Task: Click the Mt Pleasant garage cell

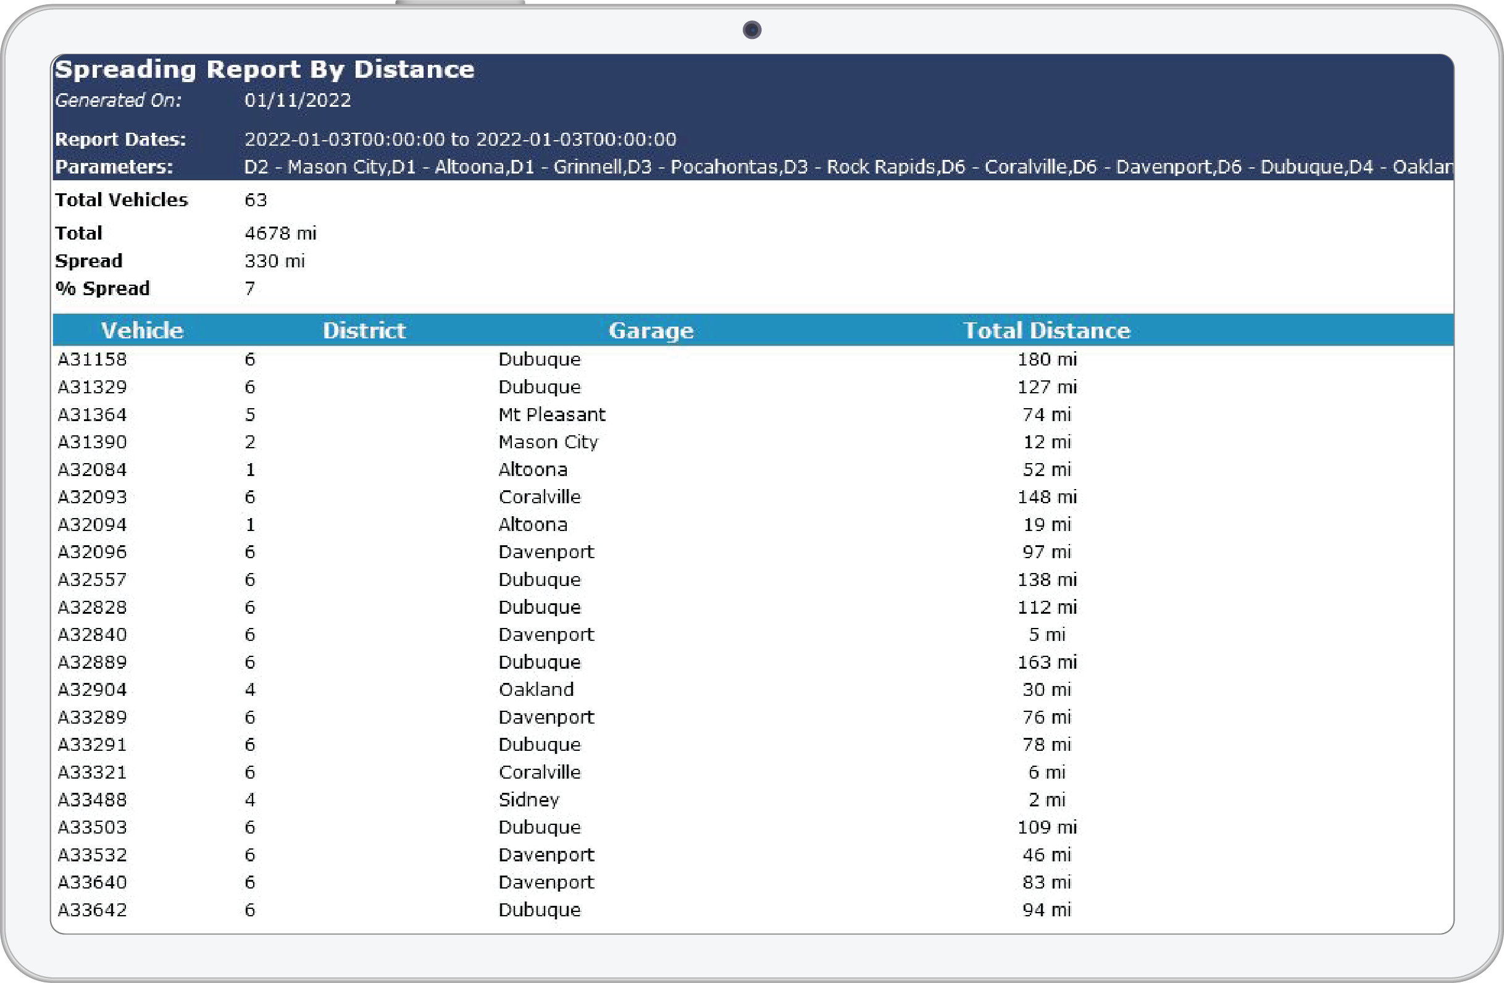Action: (x=552, y=415)
